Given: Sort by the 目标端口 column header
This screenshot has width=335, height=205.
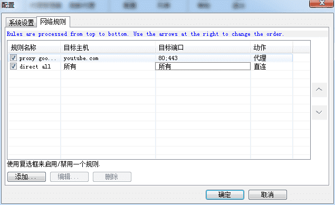Looking at the screenshot, I should (203, 47).
